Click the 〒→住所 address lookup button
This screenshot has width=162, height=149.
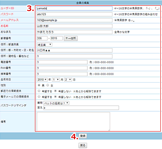71,39
